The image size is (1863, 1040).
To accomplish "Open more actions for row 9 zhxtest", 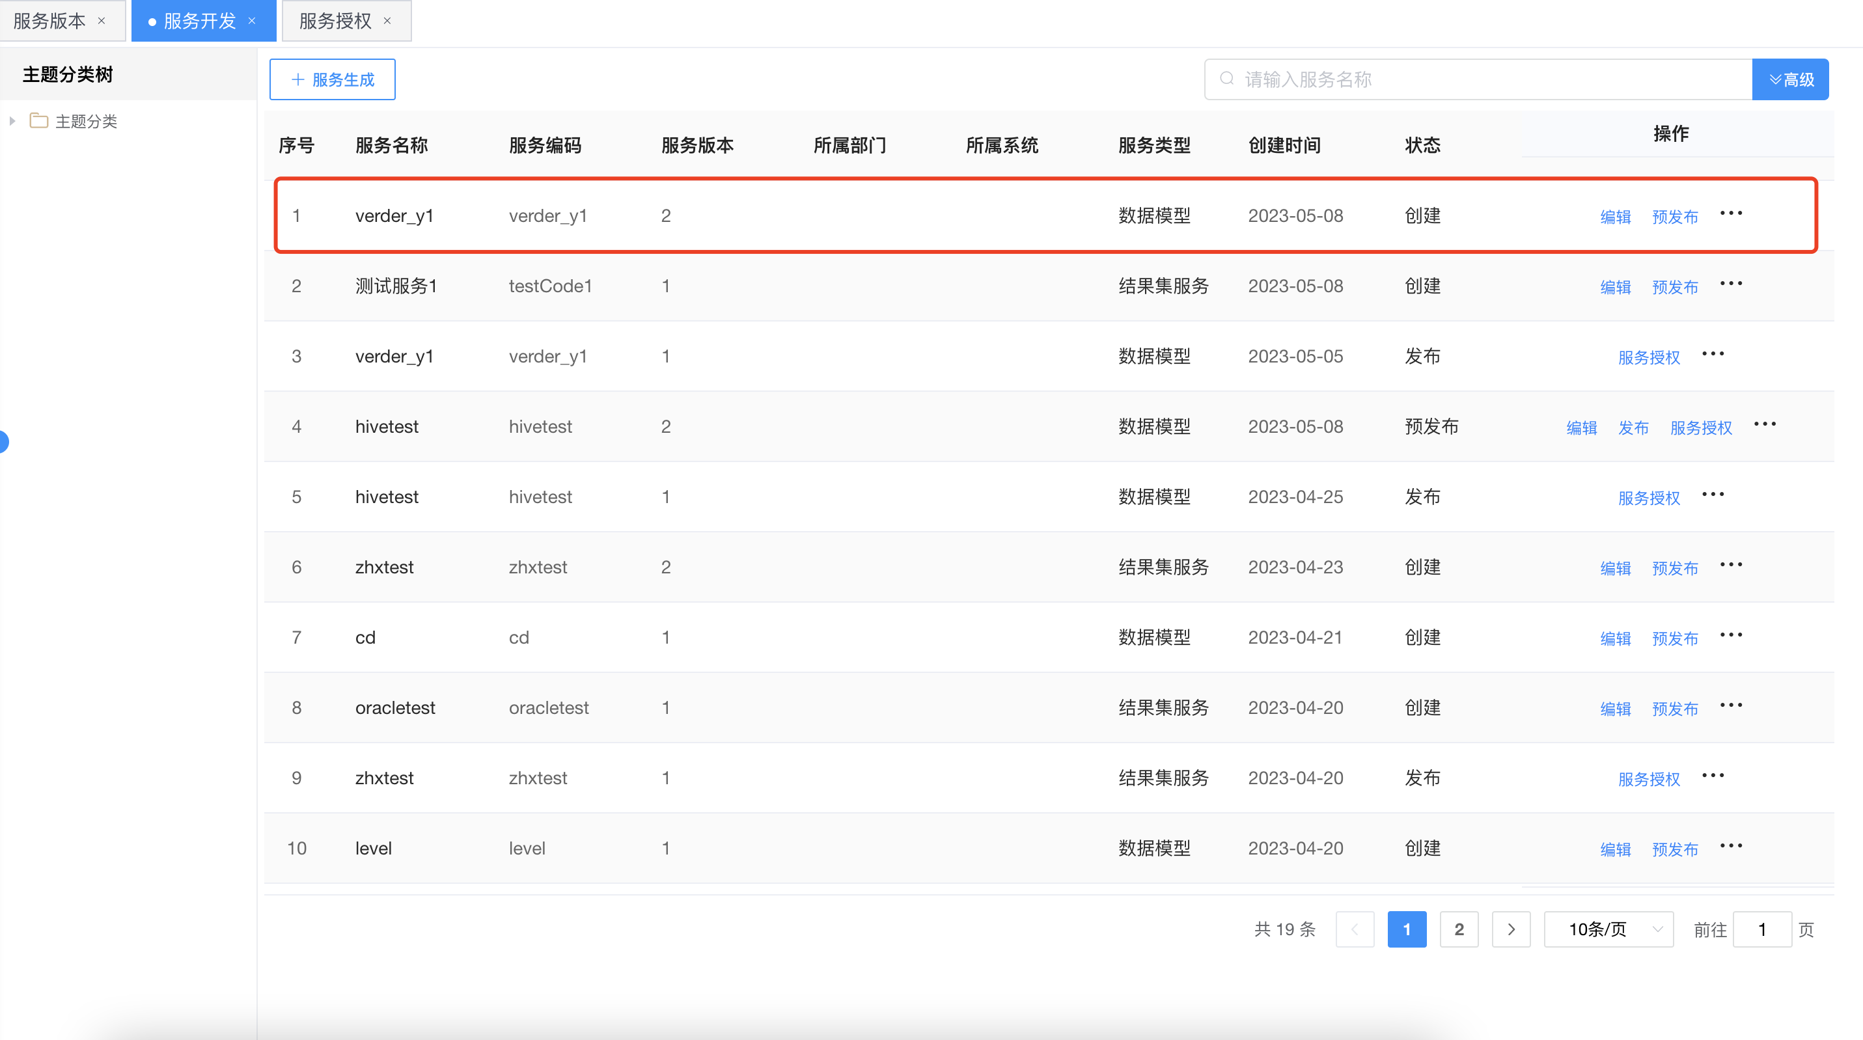I will click(x=1713, y=775).
